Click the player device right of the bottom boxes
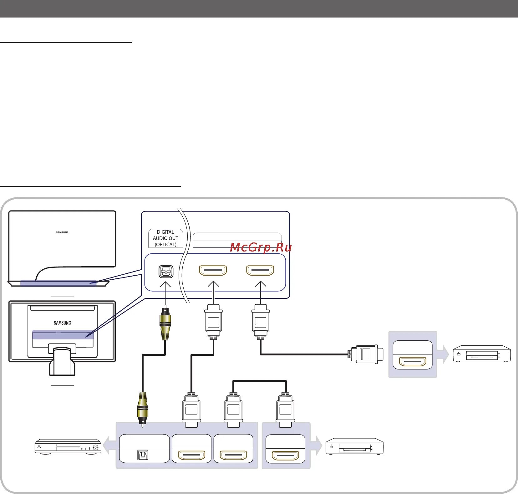This screenshot has height=494, width=518. [355, 446]
